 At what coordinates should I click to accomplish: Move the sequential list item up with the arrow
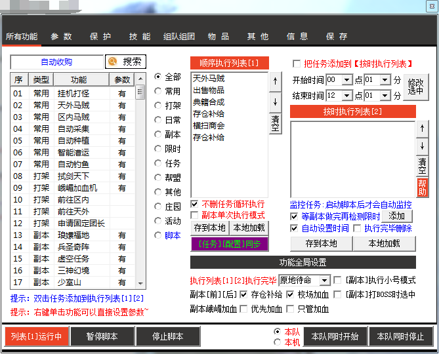[275, 81]
